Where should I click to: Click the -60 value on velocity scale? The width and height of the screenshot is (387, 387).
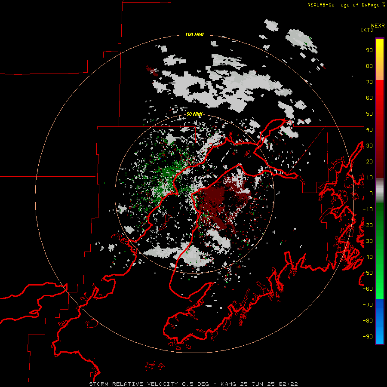click(x=368, y=289)
